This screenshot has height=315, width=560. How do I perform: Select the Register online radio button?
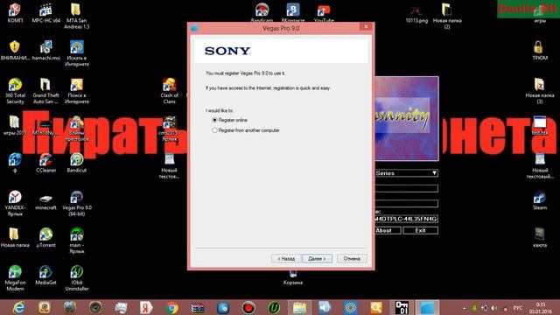214,120
